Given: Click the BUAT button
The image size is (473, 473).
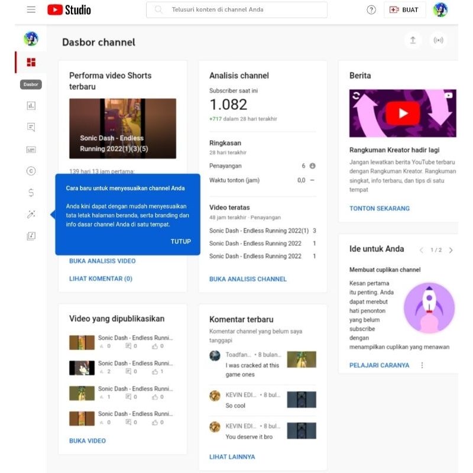Looking at the screenshot, I should click(404, 9).
